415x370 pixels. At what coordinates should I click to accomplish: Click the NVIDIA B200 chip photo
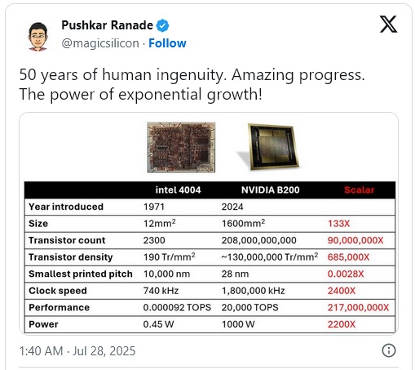point(270,147)
